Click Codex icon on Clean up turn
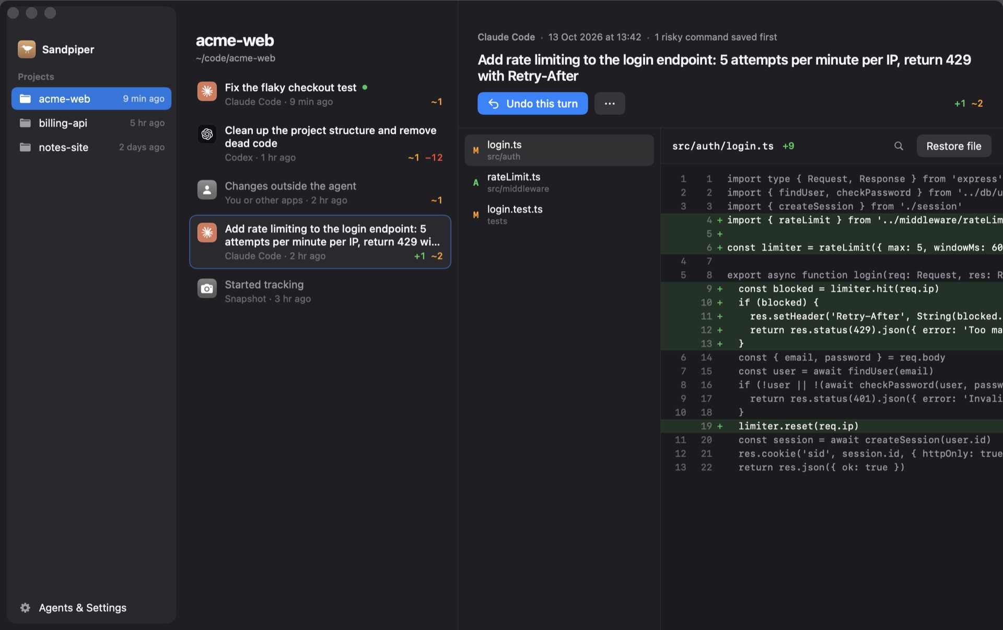The height and width of the screenshot is (630, 1003). pyautogui.click(x=207, y=134)
